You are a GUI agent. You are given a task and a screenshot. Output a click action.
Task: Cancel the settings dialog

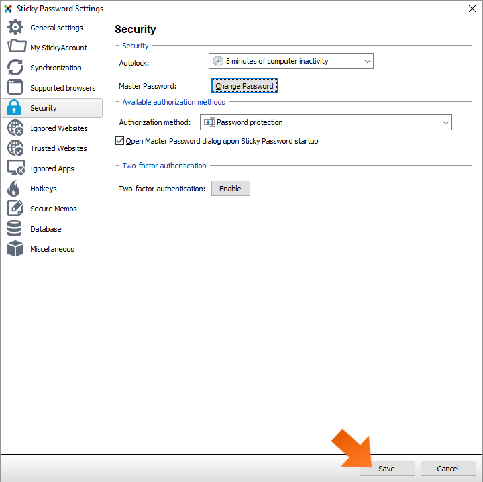(x=448, y=469)
